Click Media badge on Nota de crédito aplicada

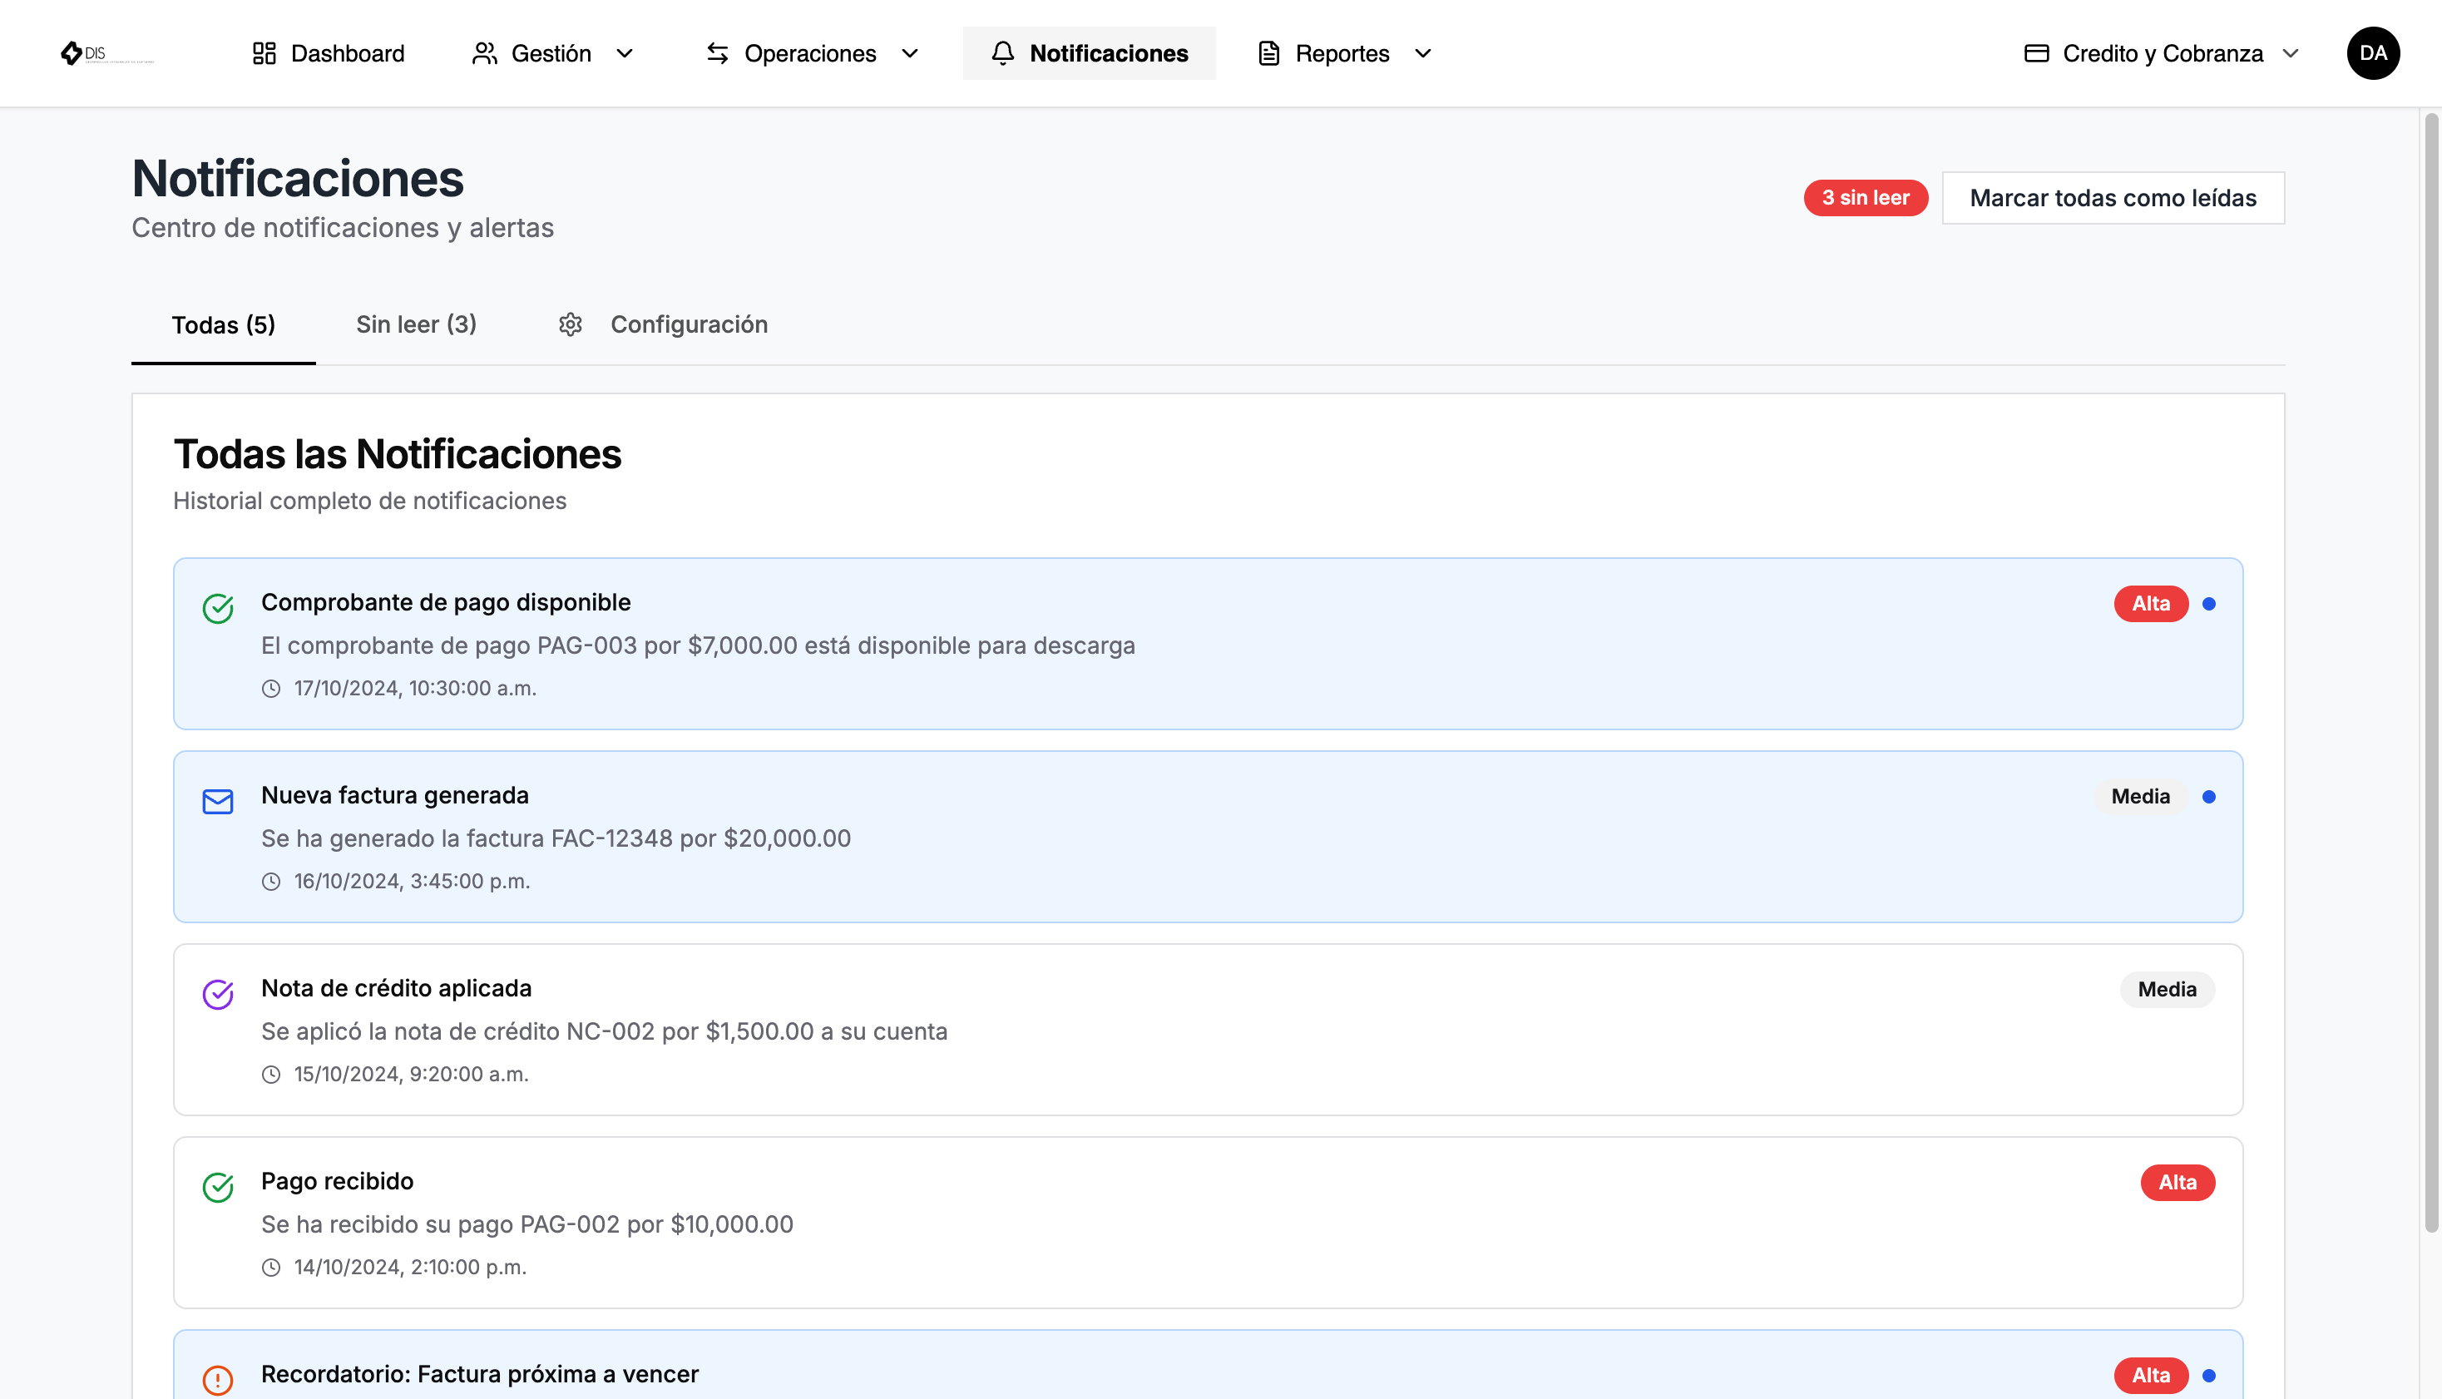coord(2168,990)
